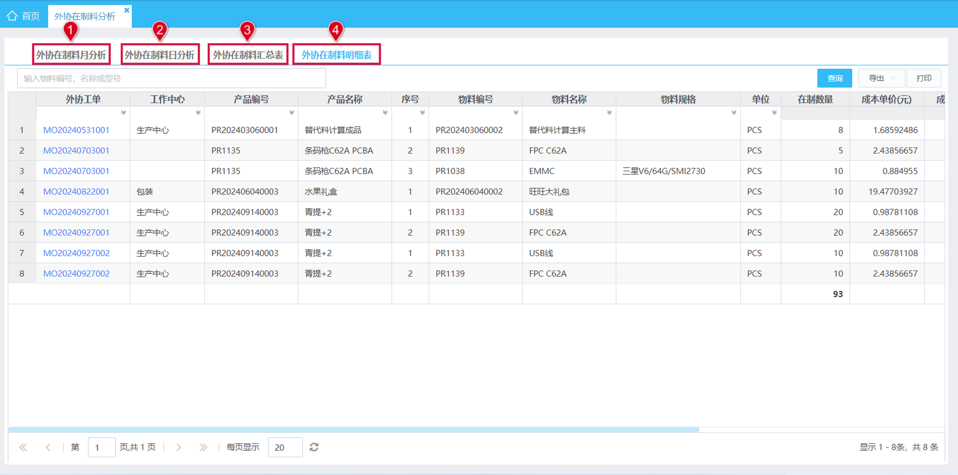Screen dimensions: 958x475
Task: Select the 包装 work center cell
Action: (x=167, y=191)
